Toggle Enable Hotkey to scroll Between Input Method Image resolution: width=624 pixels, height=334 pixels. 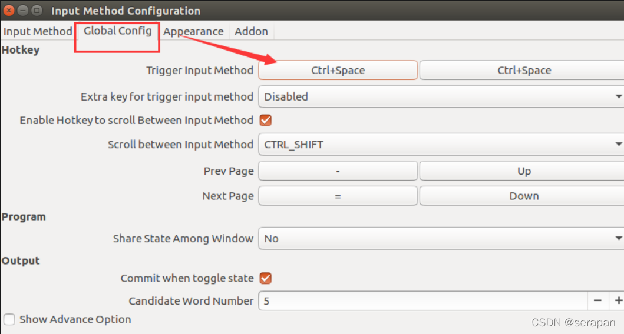265,121
